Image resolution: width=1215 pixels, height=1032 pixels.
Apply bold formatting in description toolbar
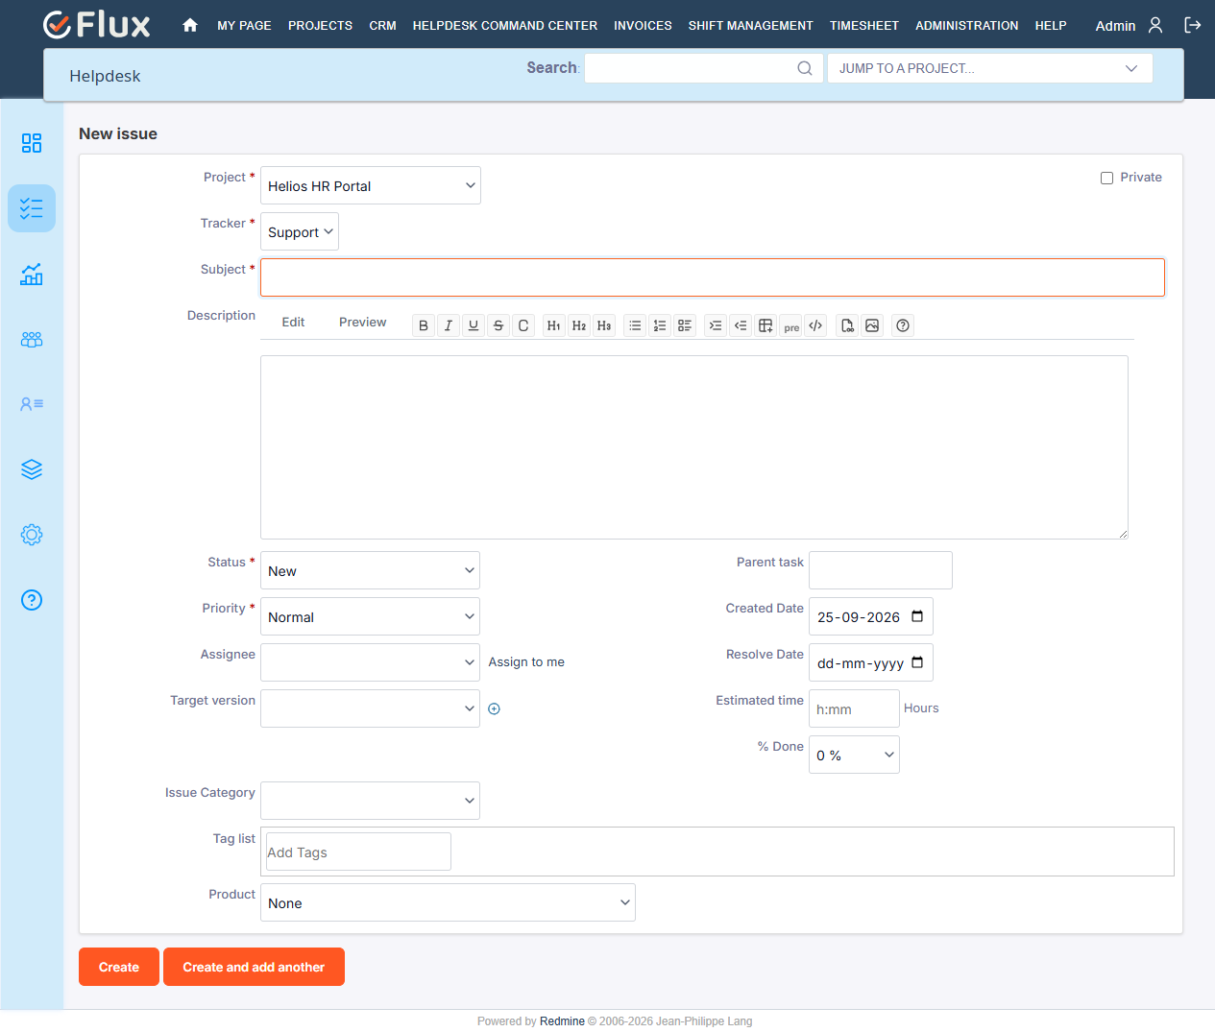pyautogui.click(x=424, y=325)
